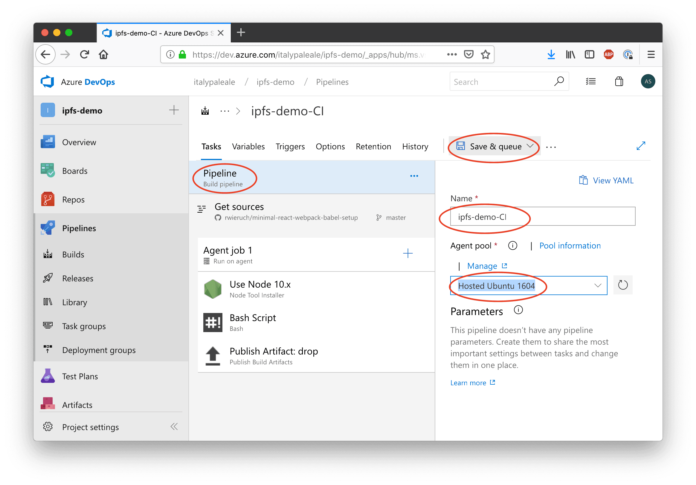Switch to the Tasks tab

(x=211, y=147)
